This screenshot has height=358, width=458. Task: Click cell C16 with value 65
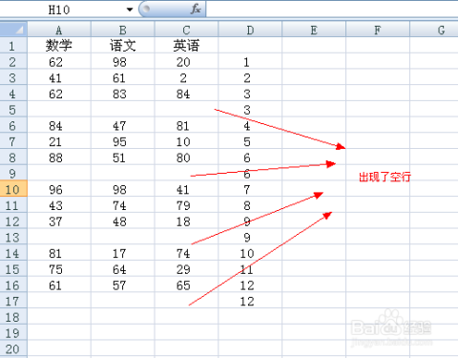(186, 284)
